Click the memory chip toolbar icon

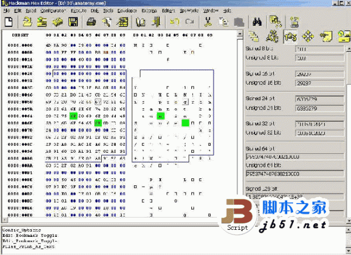point(57,22)
